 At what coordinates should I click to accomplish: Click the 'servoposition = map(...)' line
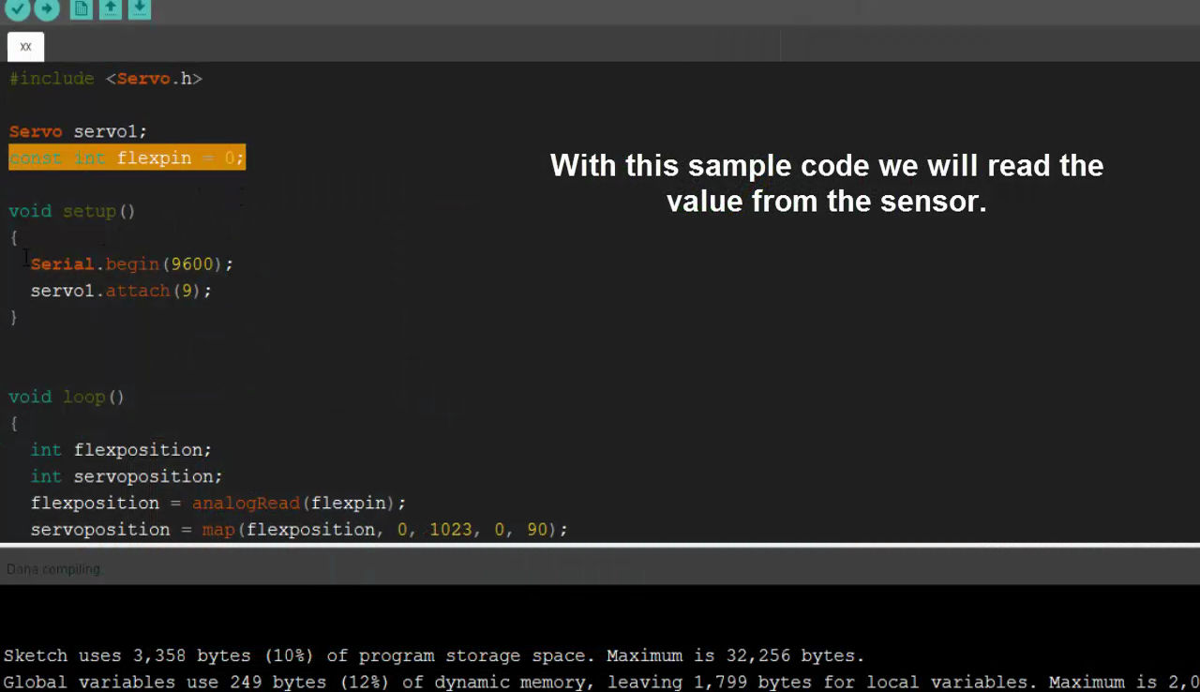[x=299, y=530]
